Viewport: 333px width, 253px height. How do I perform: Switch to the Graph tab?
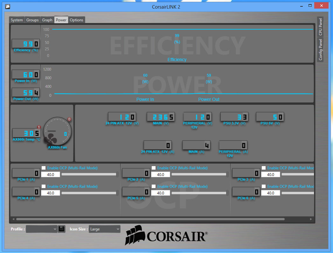pyautogui.click(x=47, y=20)
